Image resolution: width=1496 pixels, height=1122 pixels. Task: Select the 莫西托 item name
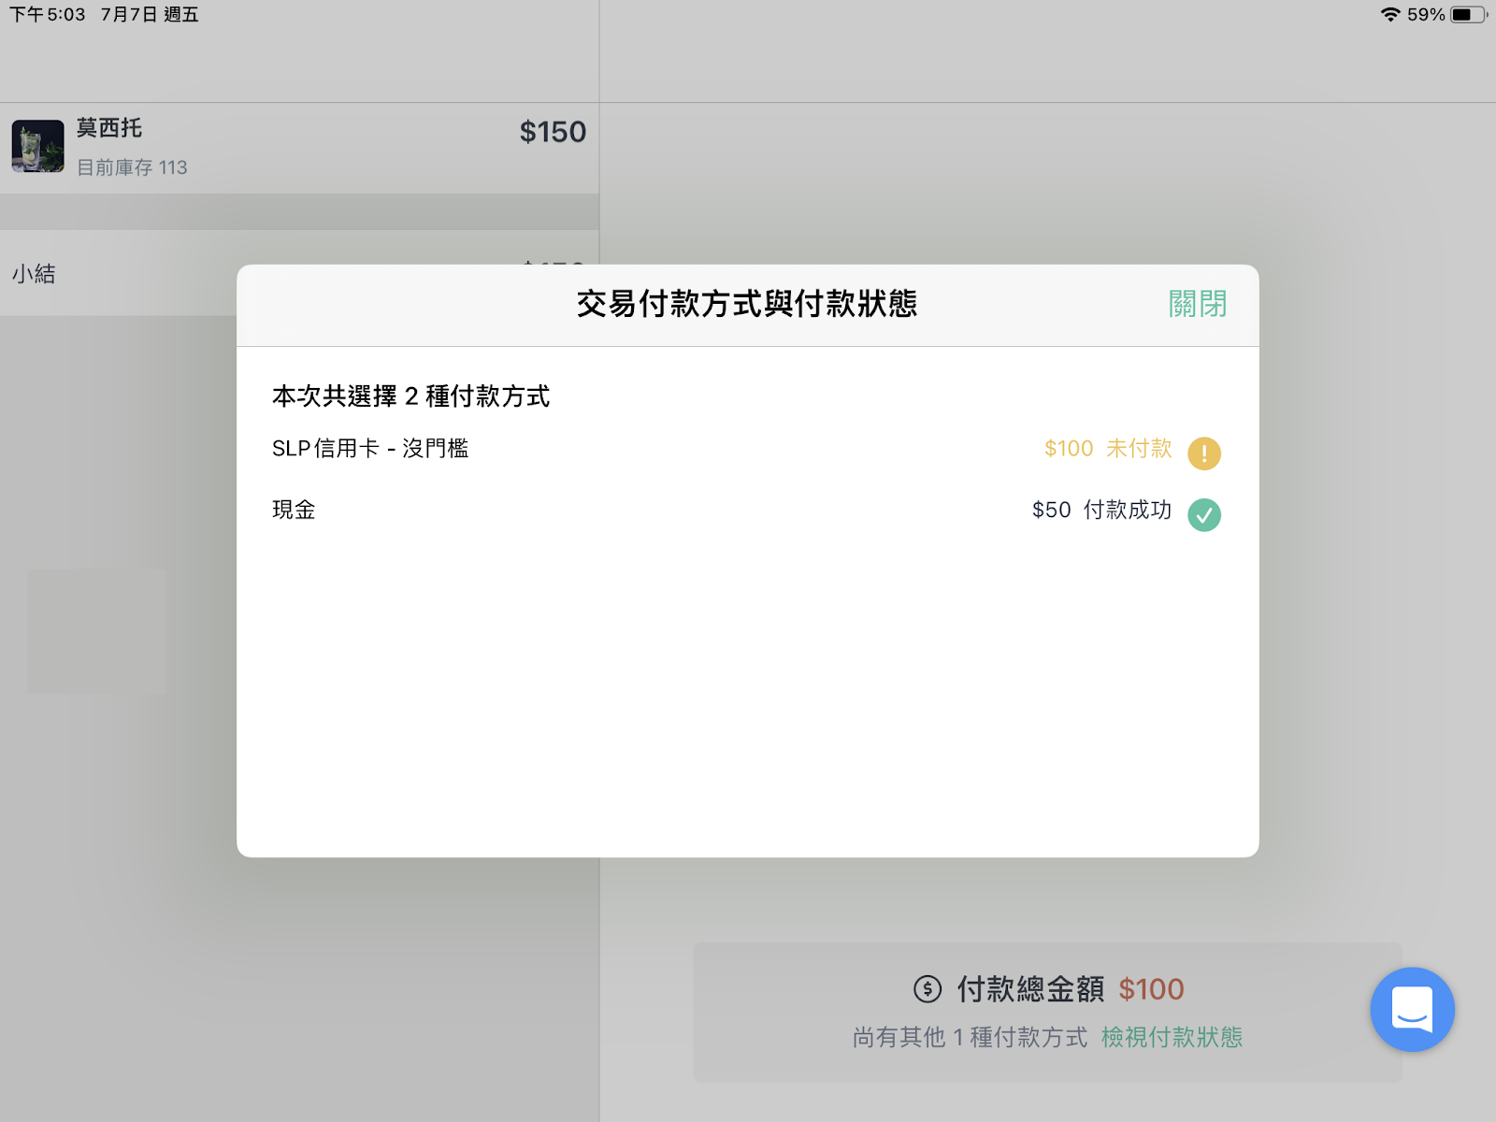(x=109, y=128)
